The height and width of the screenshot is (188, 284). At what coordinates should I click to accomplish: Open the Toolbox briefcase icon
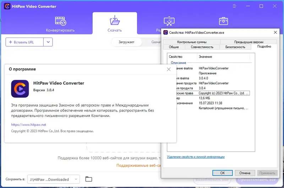(x=223, y=21)
